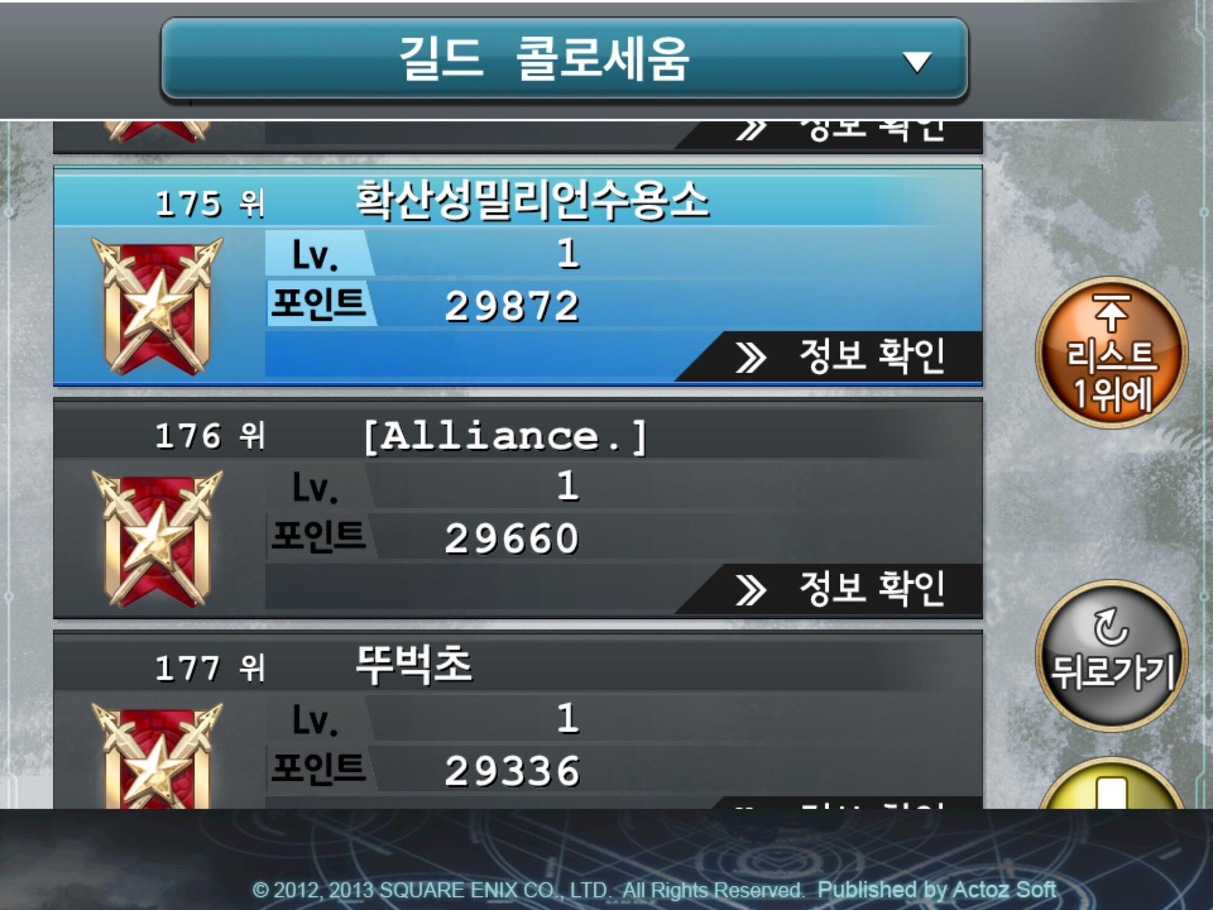This screenshot has height=910, width=1213.
Task: Click the guild emblem of 확산성밀리언수용소
Action: 157,306
